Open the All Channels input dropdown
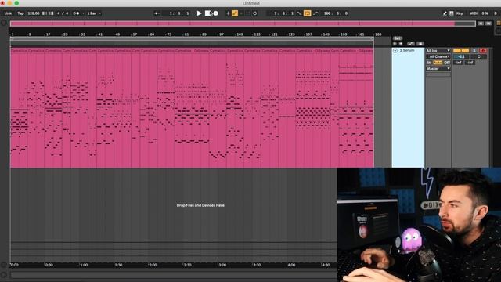The height and width of the screenshot is (282, 501). coord(438,56)
